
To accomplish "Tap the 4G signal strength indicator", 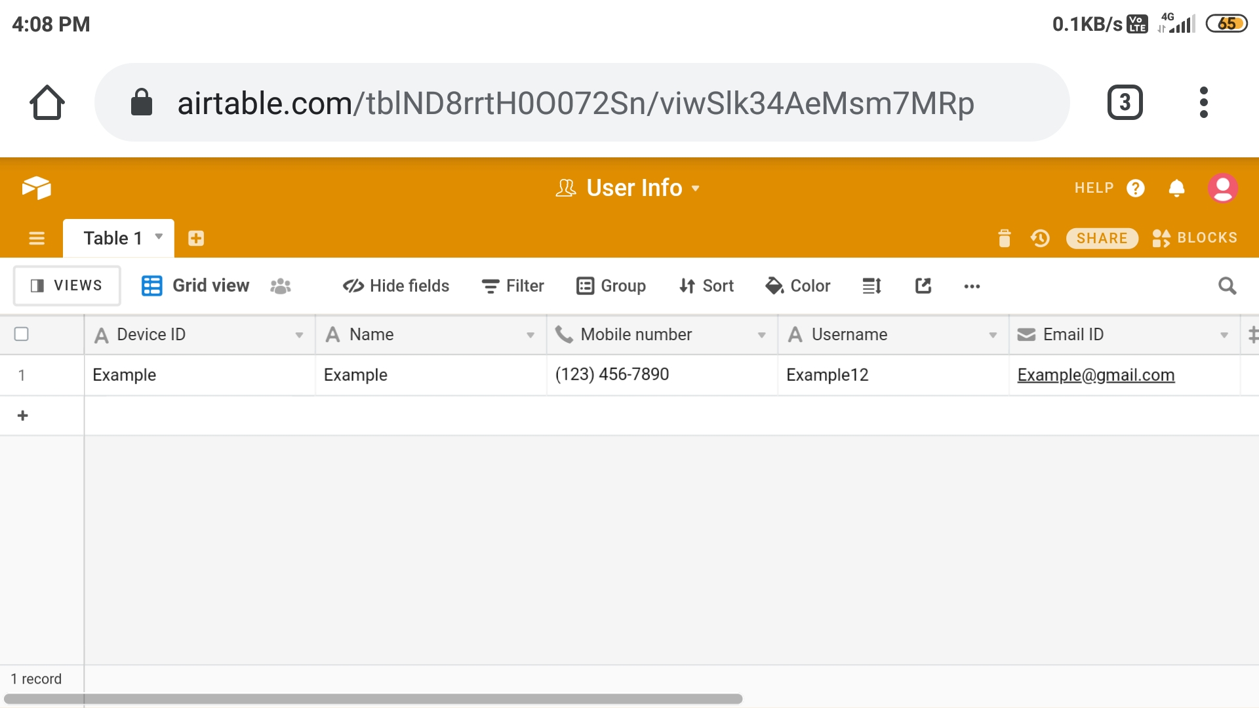I will 1177,24.
